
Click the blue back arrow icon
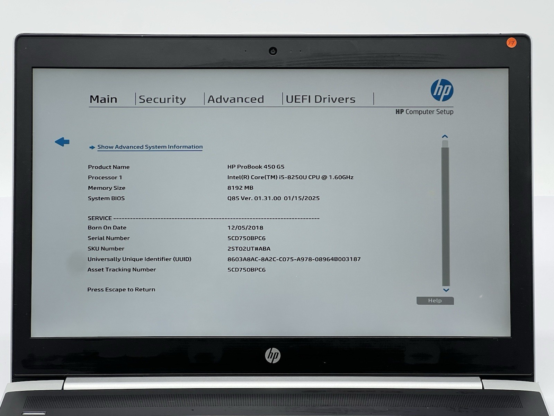pyautogui.click(x=62, y=141)
